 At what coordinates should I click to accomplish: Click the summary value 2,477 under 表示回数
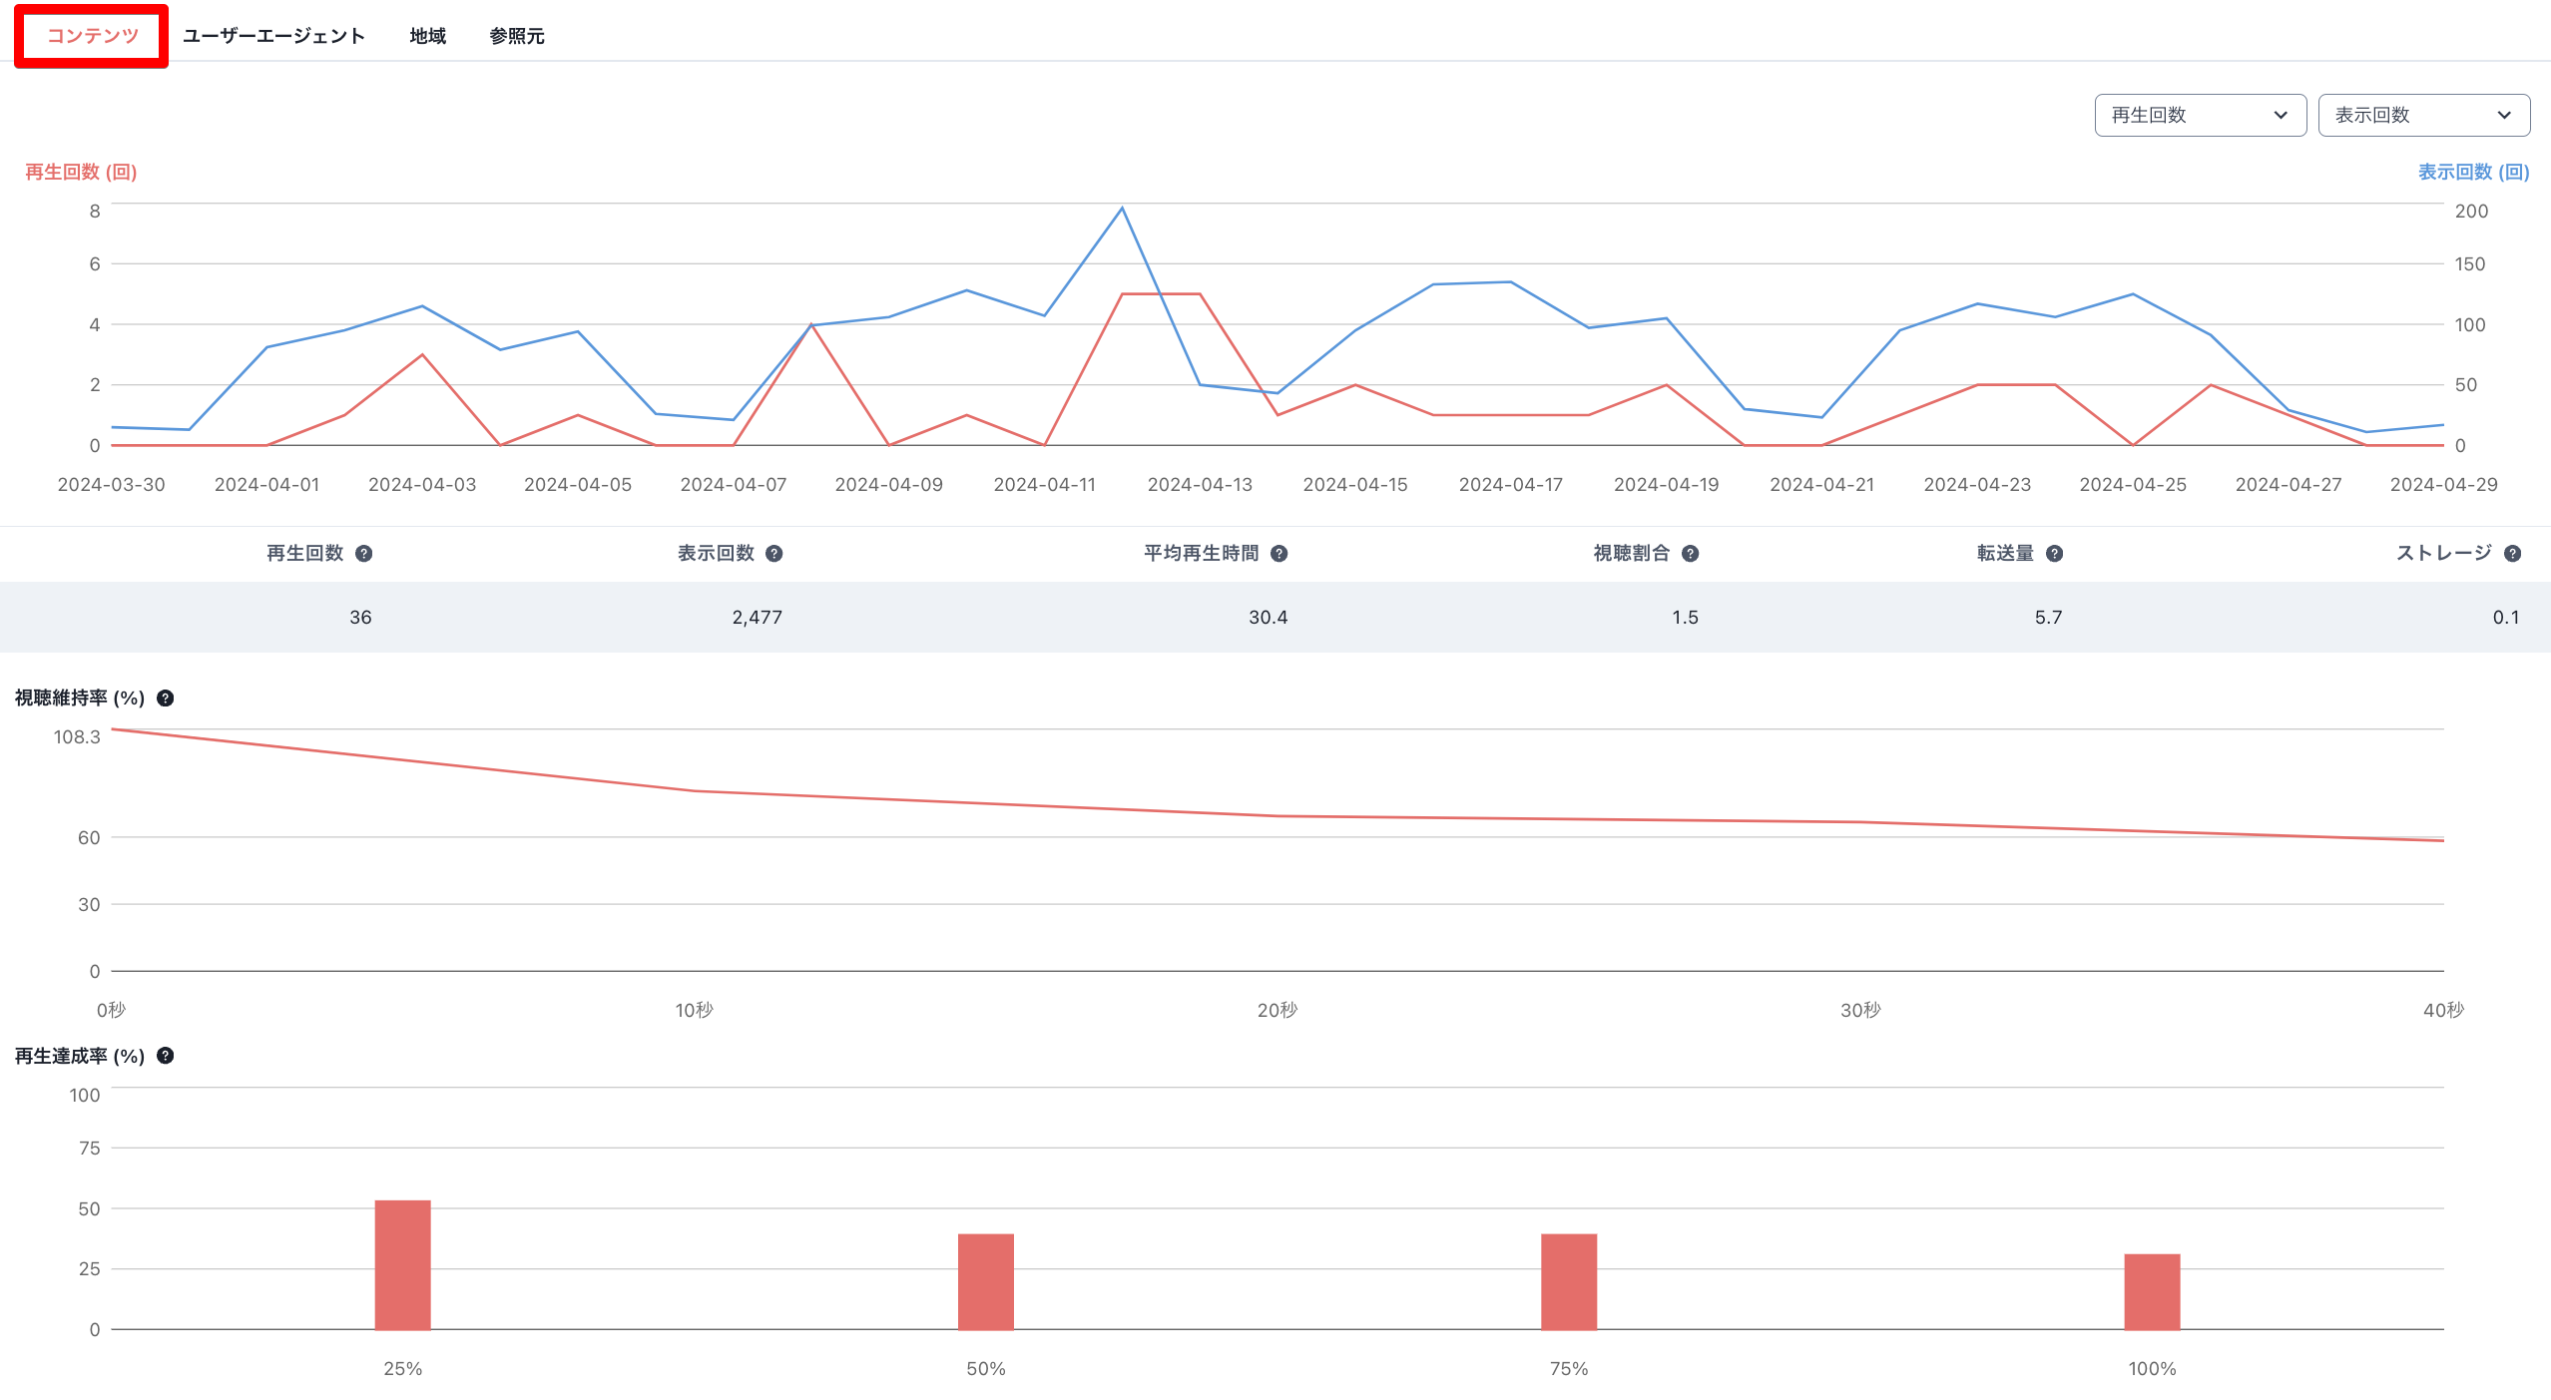(x=757, y=617)
